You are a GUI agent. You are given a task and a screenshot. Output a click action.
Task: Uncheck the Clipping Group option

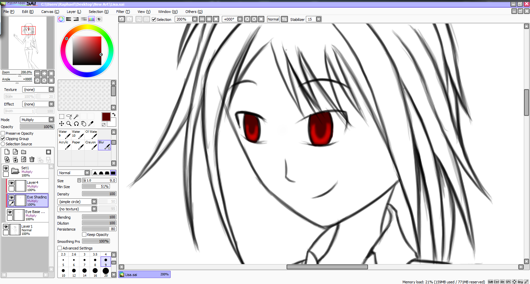[x=3, y=139]
